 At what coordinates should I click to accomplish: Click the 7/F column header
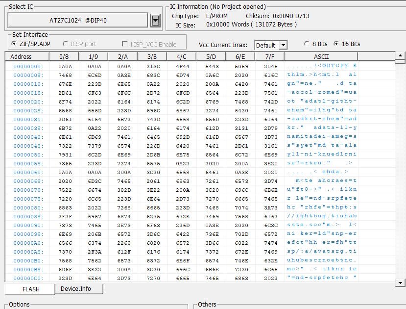[269, 56]
